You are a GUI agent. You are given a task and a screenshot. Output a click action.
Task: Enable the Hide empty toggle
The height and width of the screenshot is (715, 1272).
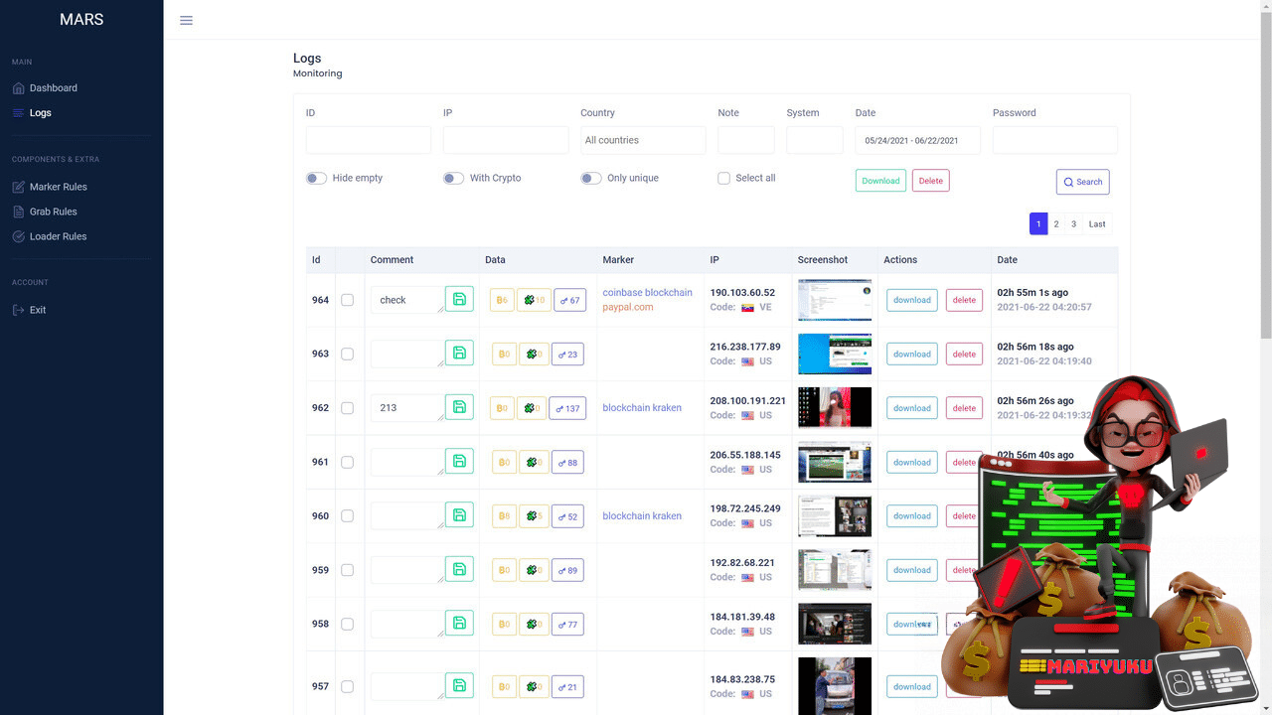point(316,179)
